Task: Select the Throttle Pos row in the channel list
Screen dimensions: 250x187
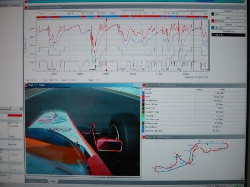Action: tap(194, 101)
